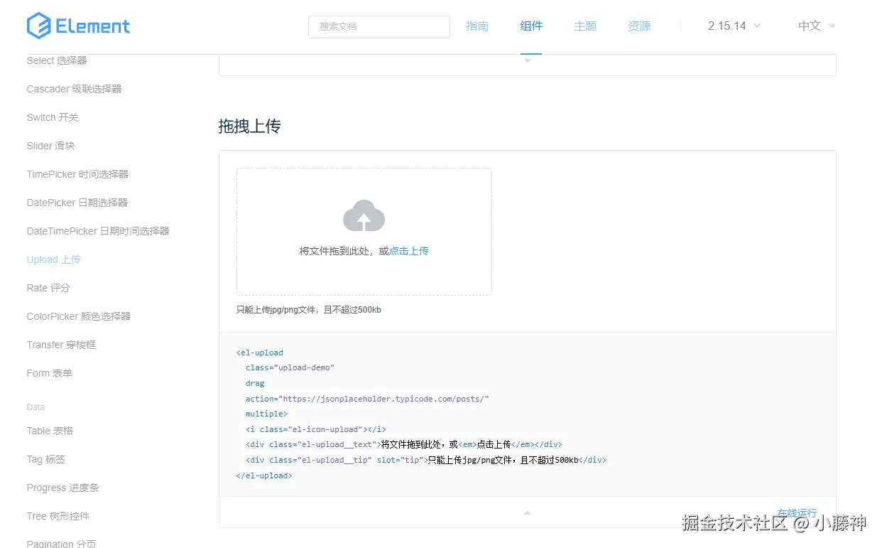Go to Cascader 级联选择器 in sidebar
Screen dimensions: 882x548
pyautogui.click(x=75, y=89)
